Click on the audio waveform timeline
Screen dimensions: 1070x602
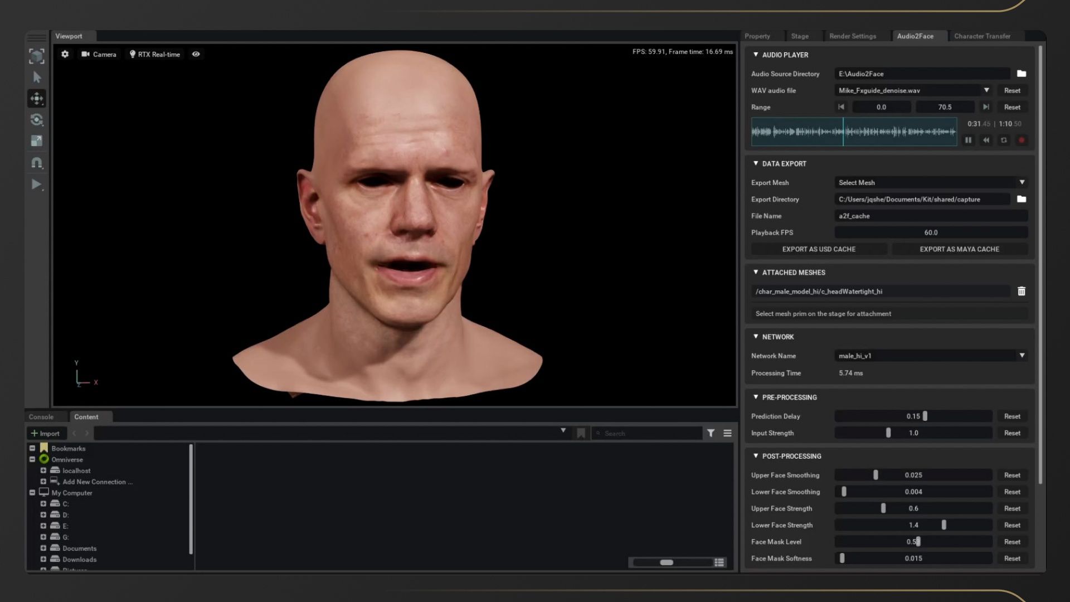click(x=854, y=132)
